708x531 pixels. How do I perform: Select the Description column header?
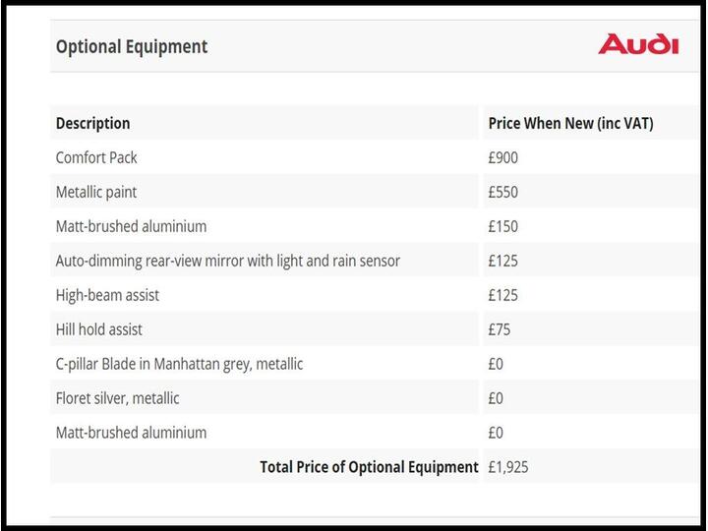pyautogui.click(x=93, y=123)
